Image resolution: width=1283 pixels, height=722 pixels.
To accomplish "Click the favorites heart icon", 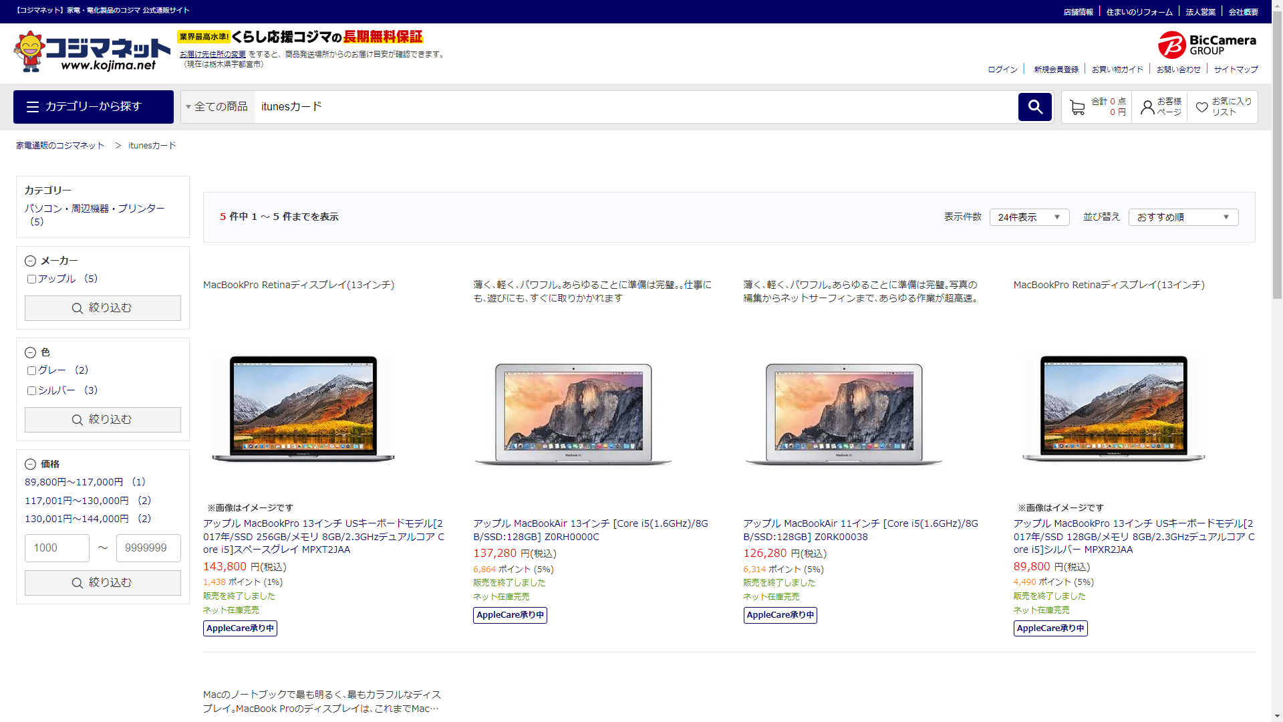I will (1201, 108).
